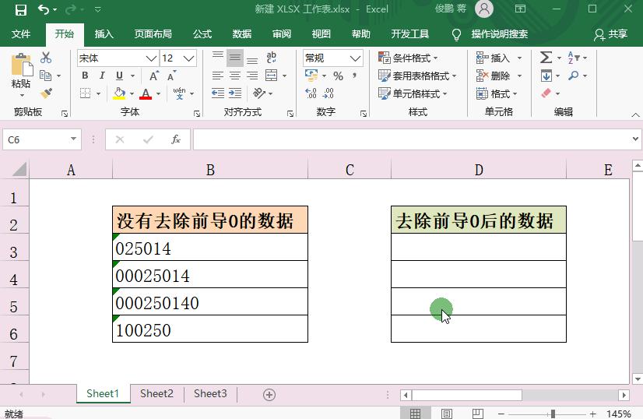
Task: Switch to Page Layout view icon
Action: coord(447,414)
